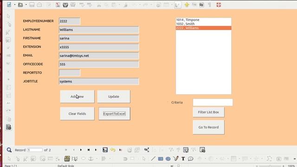Click the Go To Record button
The image size is (297, 167).
tap(208, 127)
